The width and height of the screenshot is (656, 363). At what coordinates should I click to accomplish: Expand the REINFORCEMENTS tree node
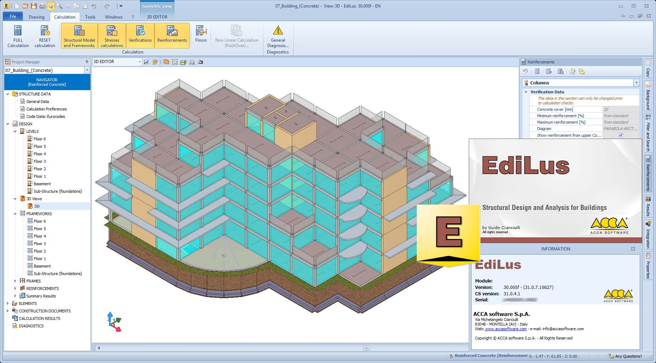(15, 289)
